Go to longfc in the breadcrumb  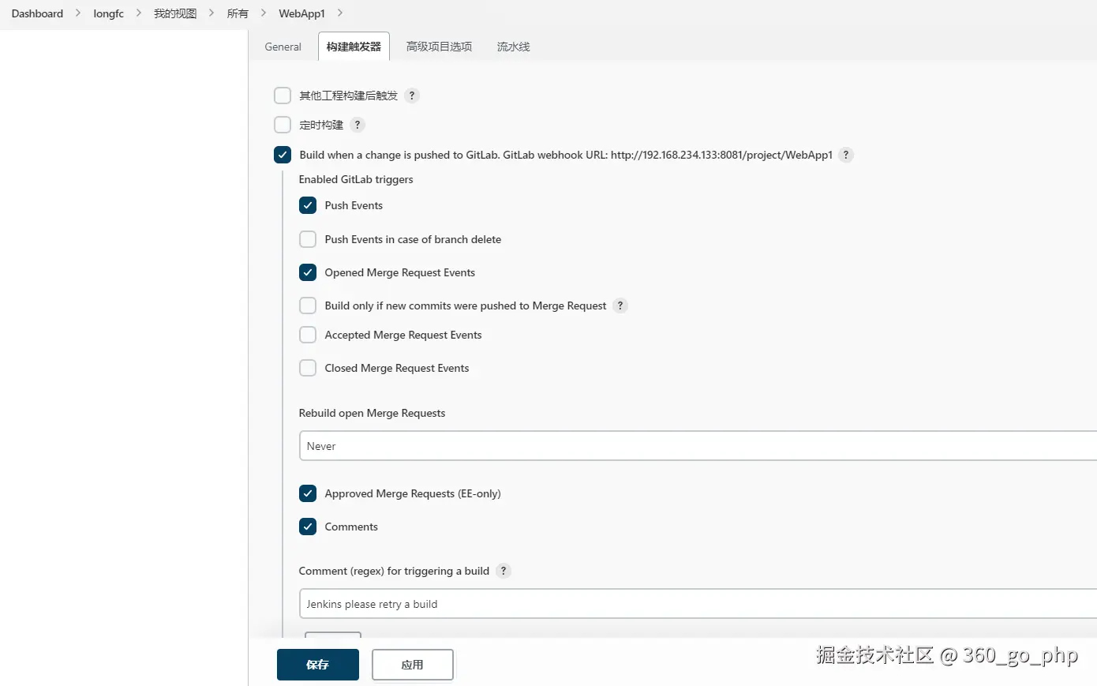tap(108, 13)
